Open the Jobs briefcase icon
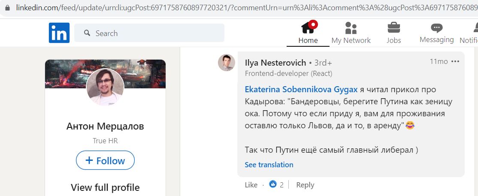478x196 pixels. pyautogui.click(x=394, y=28)
